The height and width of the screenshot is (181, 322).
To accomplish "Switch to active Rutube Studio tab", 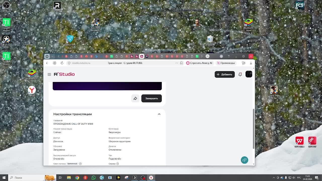I will pyautogui.click(x=142, y=56).
